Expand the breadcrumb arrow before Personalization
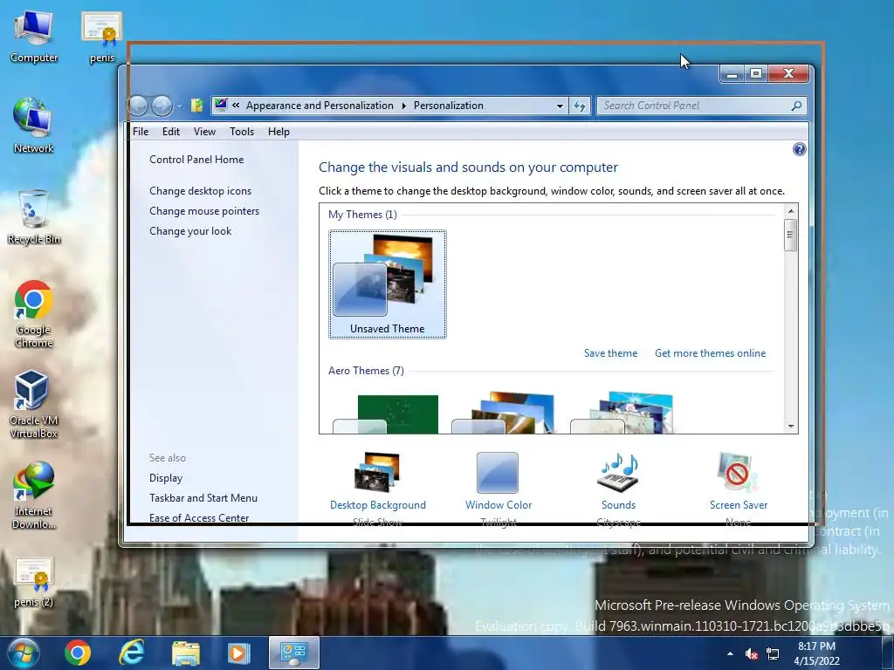 pyautogui.click(x=403, y=106)
